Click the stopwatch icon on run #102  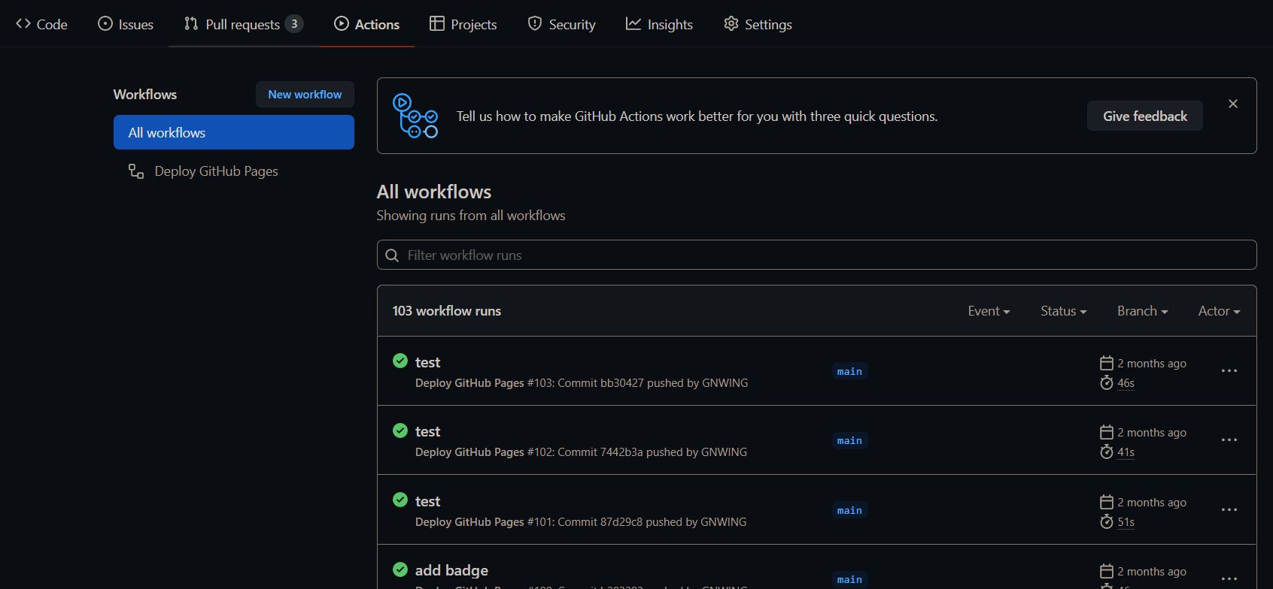1106,452
